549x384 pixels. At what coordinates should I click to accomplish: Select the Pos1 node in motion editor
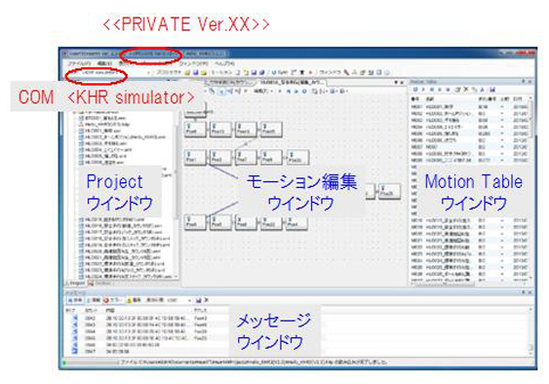click(x=195, y=157)
